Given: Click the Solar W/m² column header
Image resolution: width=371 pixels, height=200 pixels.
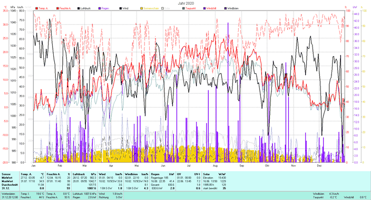Looking at the screenshot, I should 214,174.
